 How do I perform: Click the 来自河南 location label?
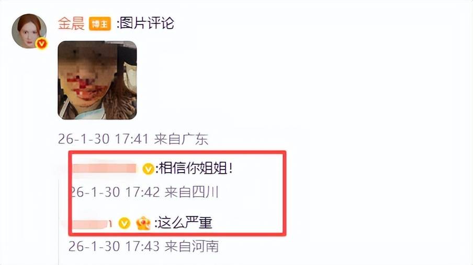click(x=192, y=246)
